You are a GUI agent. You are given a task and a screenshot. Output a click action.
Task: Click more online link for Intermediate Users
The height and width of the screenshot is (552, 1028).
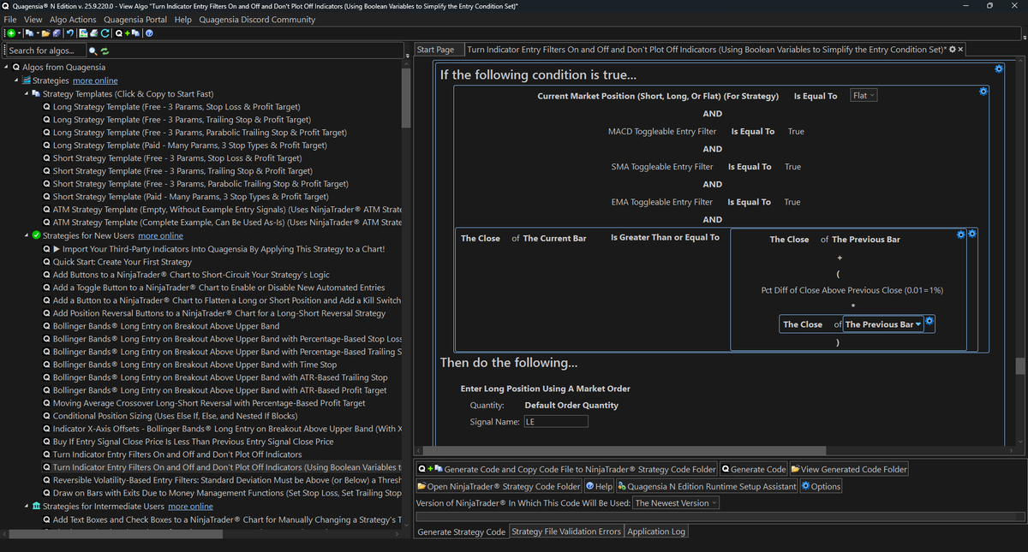coord(190,506)
